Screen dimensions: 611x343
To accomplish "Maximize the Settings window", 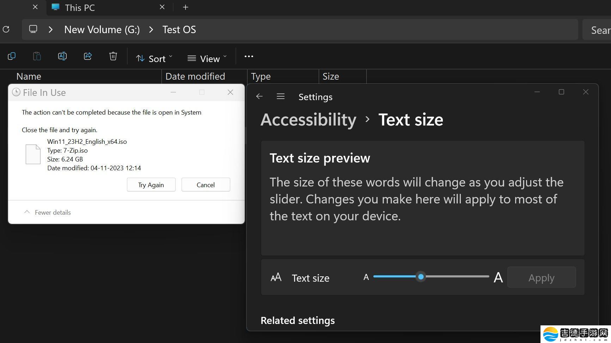I will tap(561, 92).
